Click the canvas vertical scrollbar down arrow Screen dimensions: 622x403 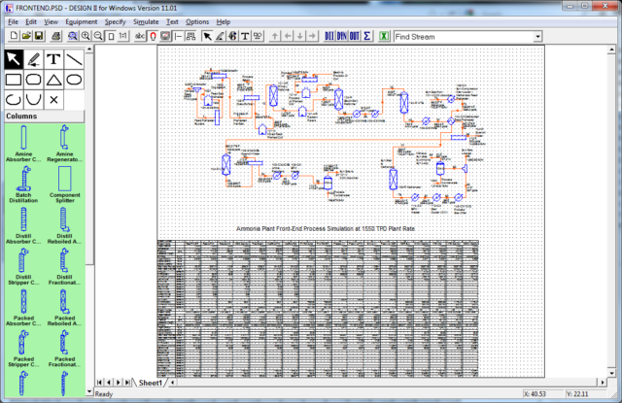[611, 373]
